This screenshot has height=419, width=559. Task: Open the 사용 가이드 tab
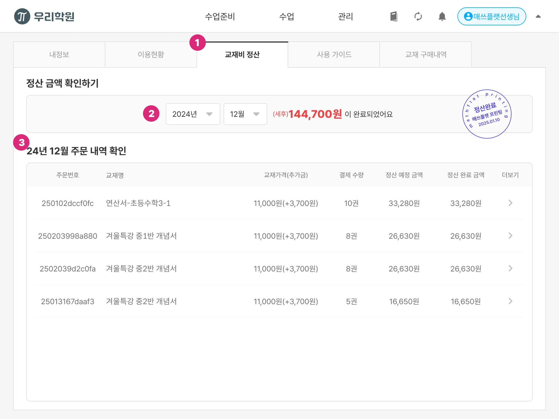(334, 55)
